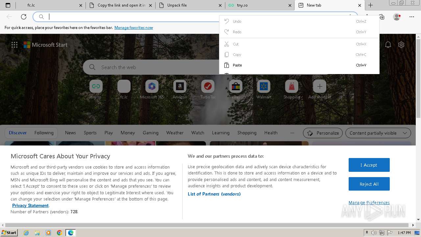Expand Content partially visible dropdown
This screenshot has width=421, height=237.
click(x=378, y=133)
